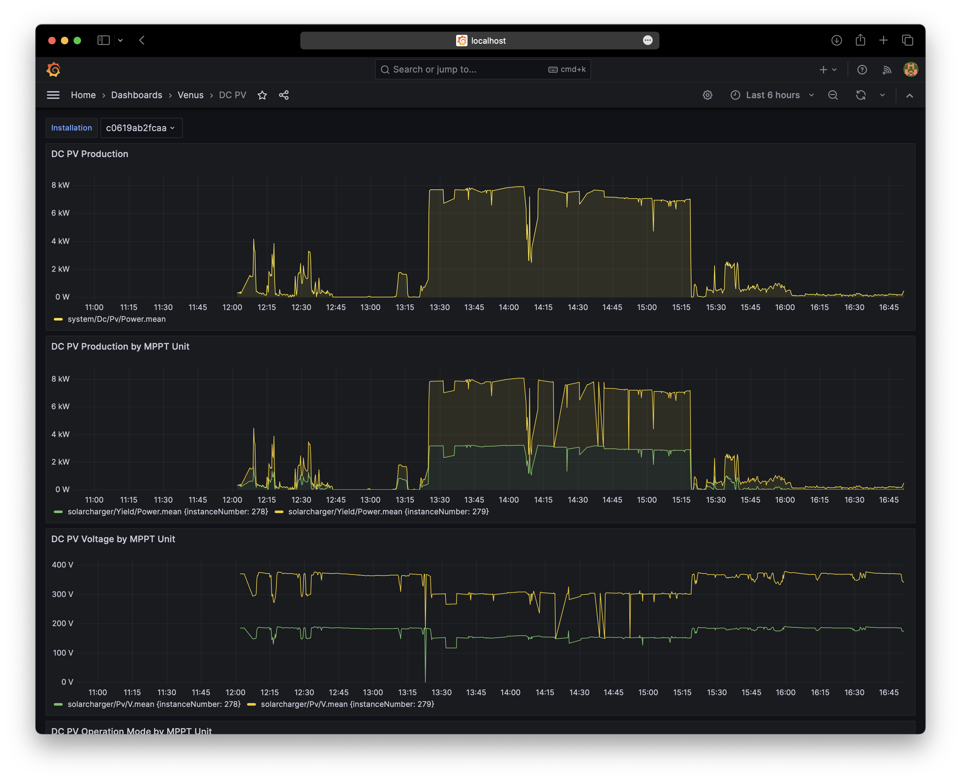Open the help question-mark icon
This screenshot has width=961, height=781.
862,70
